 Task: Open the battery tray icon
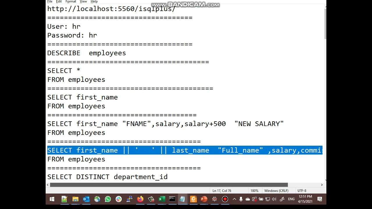(x=261, y=199)
